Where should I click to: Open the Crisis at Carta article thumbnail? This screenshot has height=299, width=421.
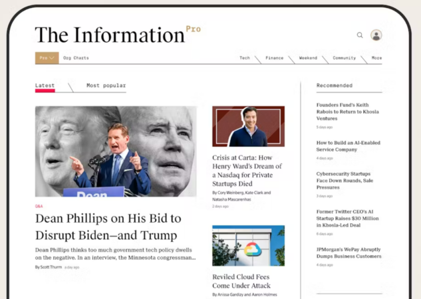point(248,126)
